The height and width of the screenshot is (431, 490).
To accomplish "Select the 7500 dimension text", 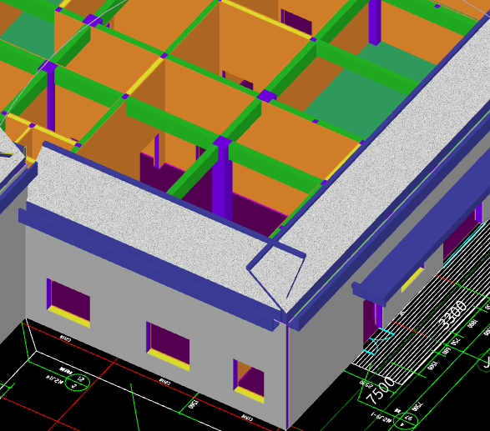I will coord(381,390).
